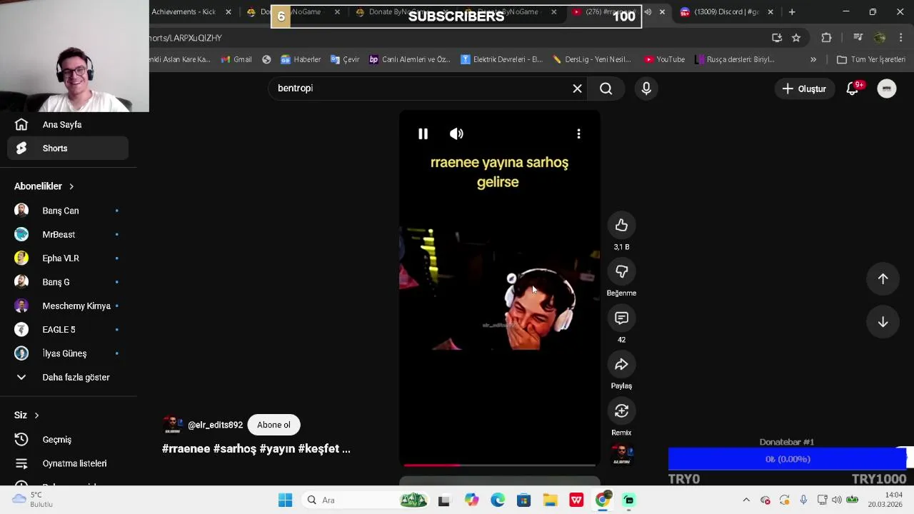Viewport: 914px width, 514px height.
Task: Go to previous Short with up arrow
Action: 883,279
